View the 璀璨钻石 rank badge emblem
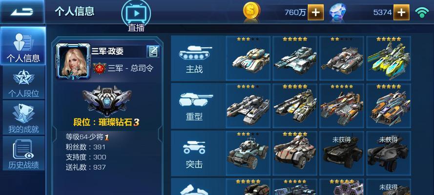The image size is (434, 195). point(106,100)
